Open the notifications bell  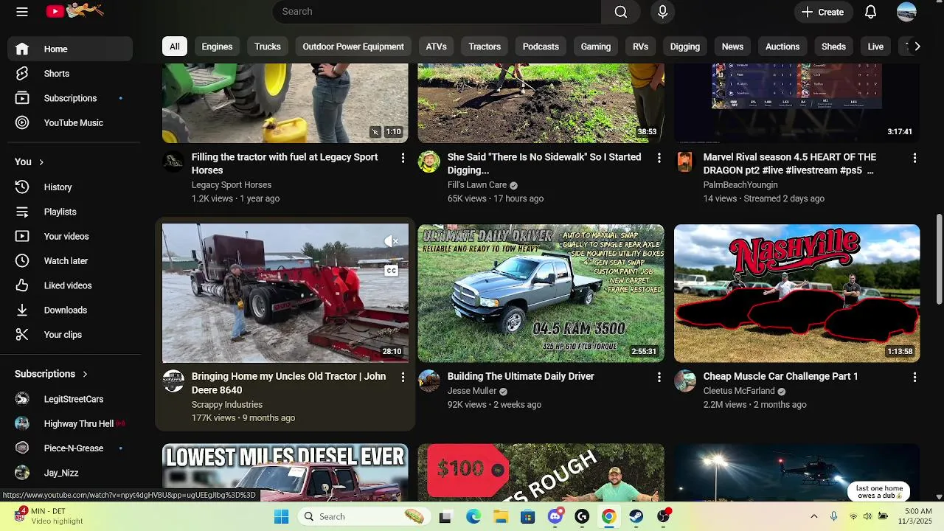pyautogui.click(x=870, y=12)
